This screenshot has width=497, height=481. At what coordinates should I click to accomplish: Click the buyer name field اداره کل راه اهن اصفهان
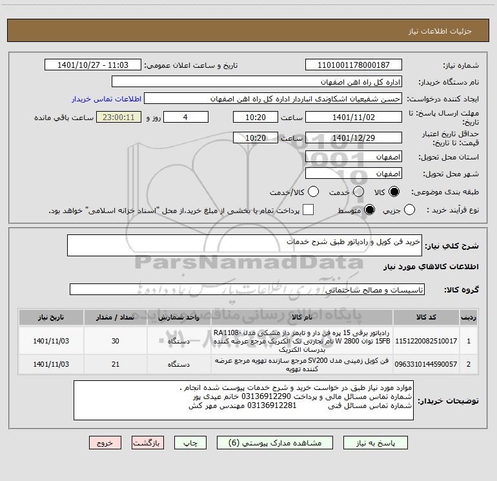(257, 81)
